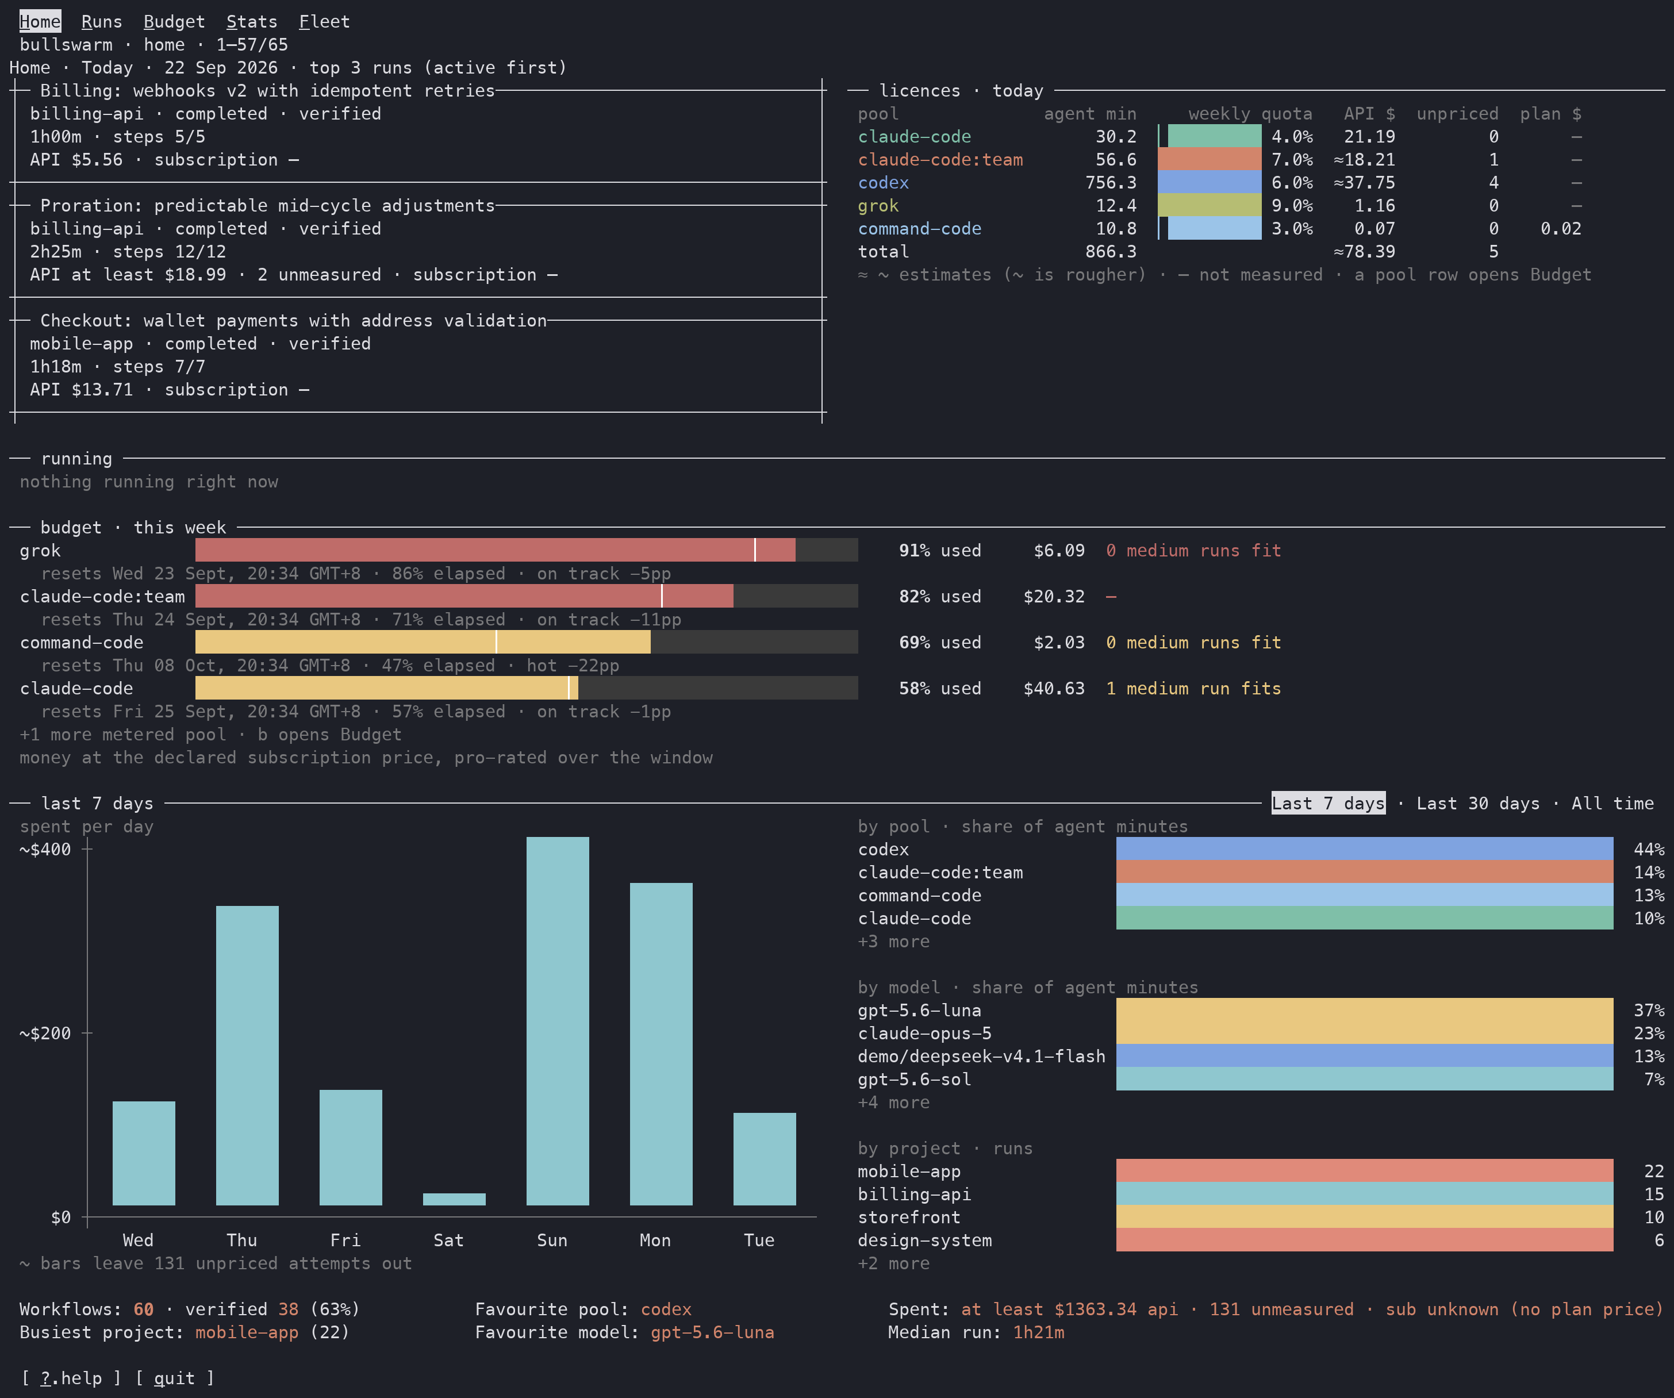Viewport: 1674px width, 1398px height.
Task: Go to the Stats tab
Action: (x=252, y=21)
